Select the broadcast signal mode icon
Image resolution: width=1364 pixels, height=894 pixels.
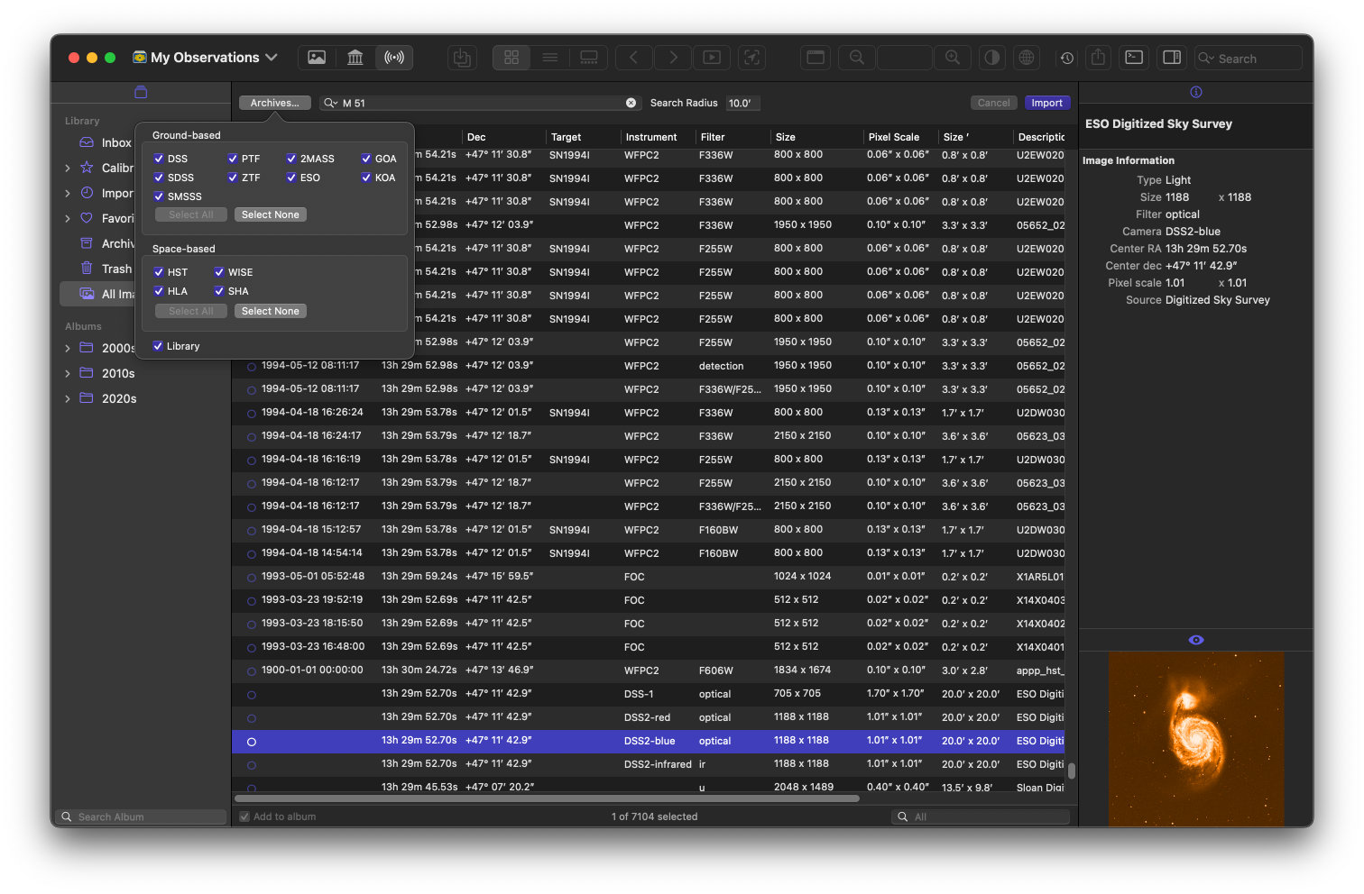pos(394,58)
